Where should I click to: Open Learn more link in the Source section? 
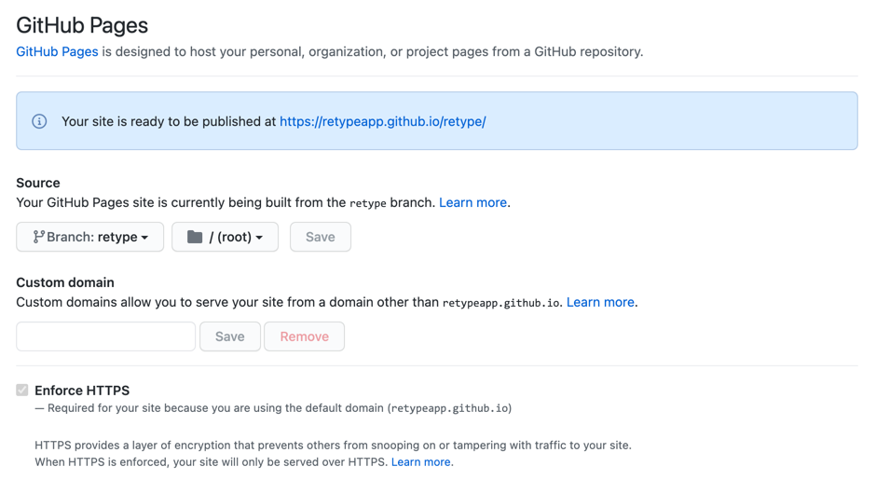(472, 202)
